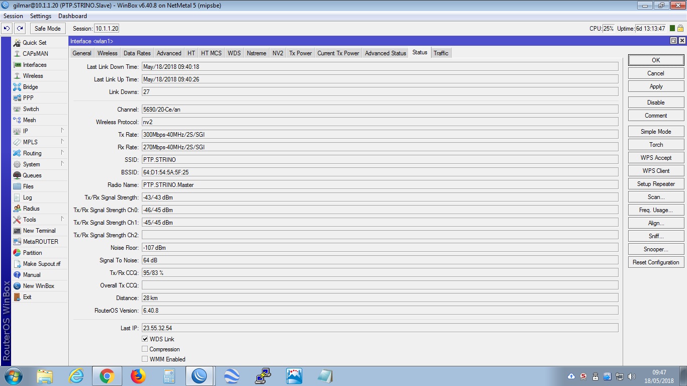Open Internet Explorer from the taskbar
This screenshot has height=386, width=687.
[76, 376]
